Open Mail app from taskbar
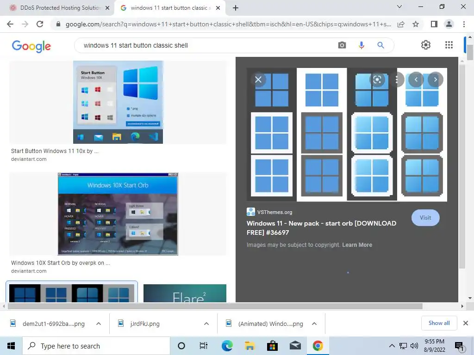 (295, 346)
